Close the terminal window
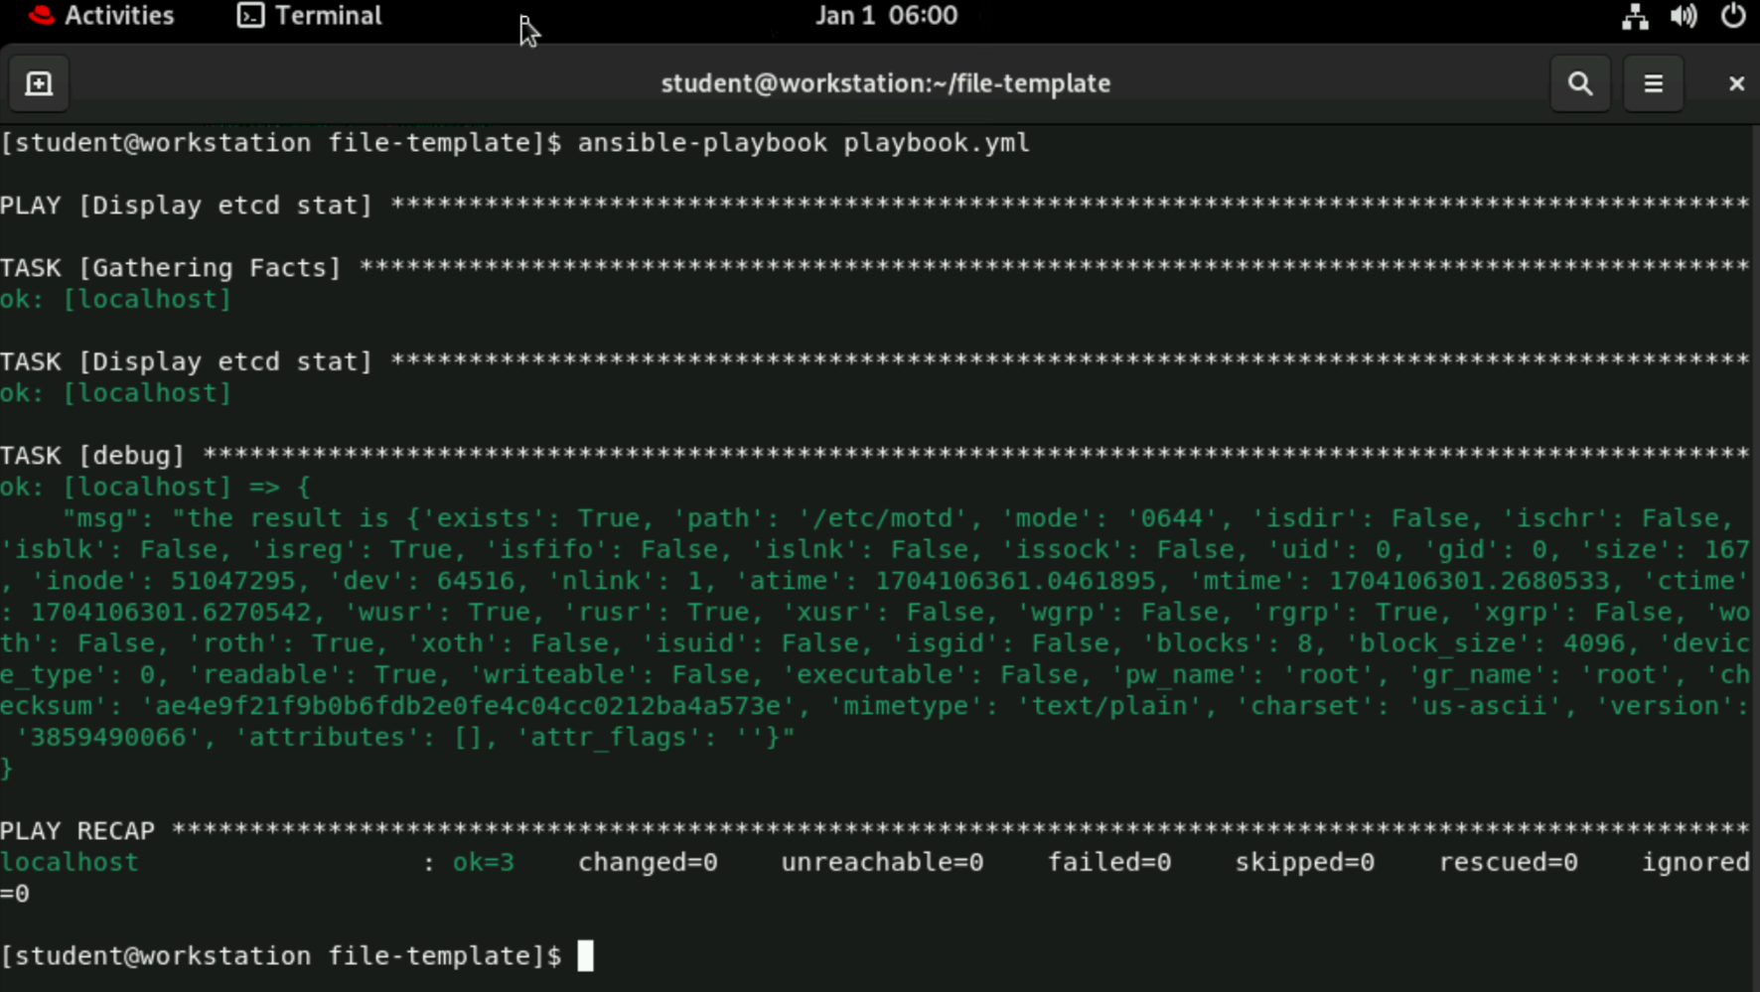This screenshot has width=1760, height=992. point(1736,83)
